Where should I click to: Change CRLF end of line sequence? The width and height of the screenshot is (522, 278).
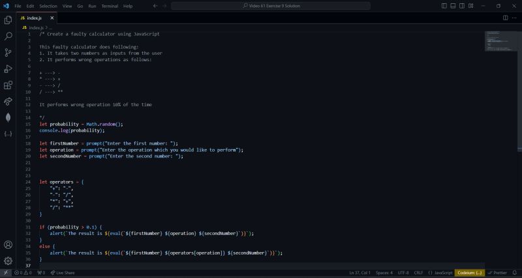coord(418,273)
